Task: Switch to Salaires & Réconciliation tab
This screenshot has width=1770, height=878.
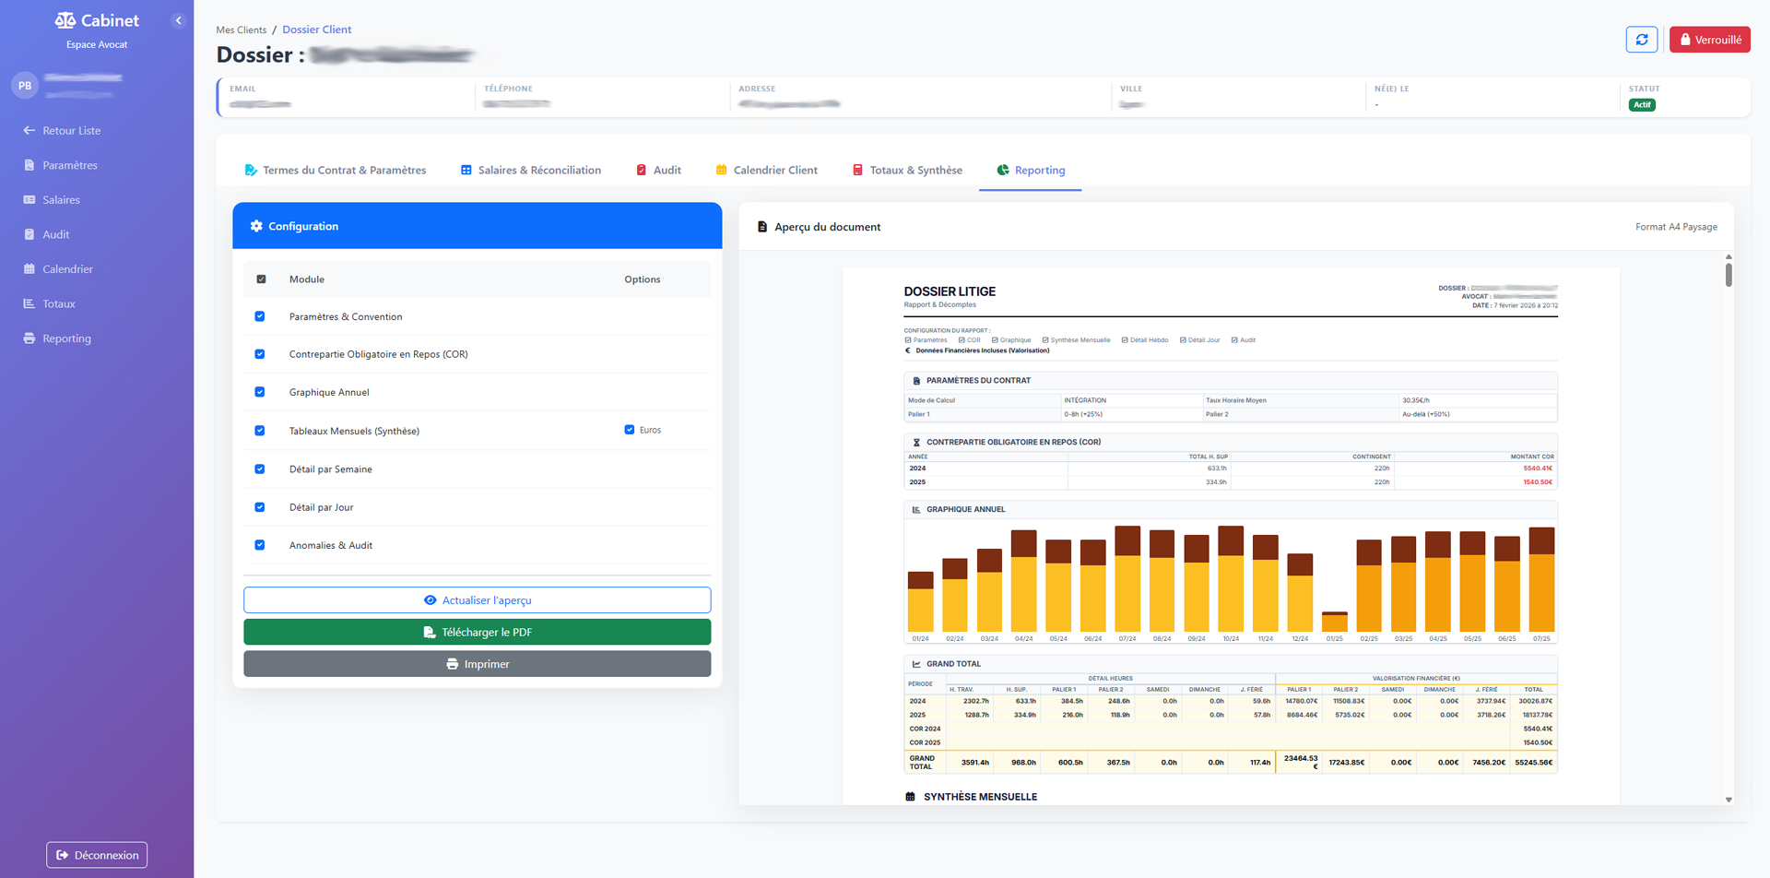Action: click(530, 171)
